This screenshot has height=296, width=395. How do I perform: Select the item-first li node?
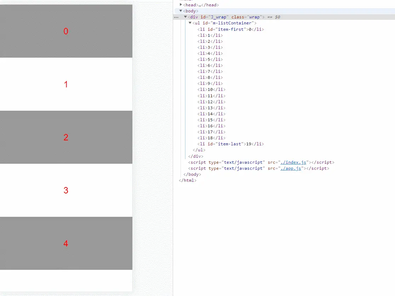click(230, 29)
